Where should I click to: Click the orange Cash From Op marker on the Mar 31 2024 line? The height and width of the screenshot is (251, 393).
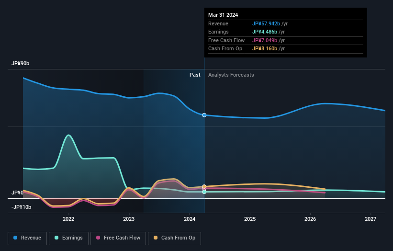[204, 186]
